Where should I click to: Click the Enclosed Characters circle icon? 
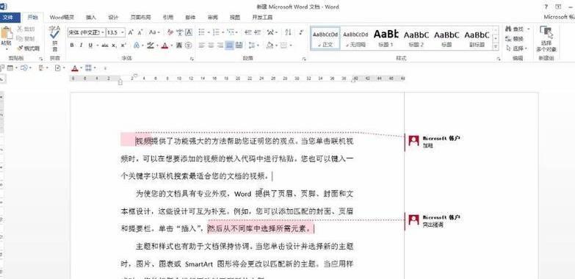[189, 46]
